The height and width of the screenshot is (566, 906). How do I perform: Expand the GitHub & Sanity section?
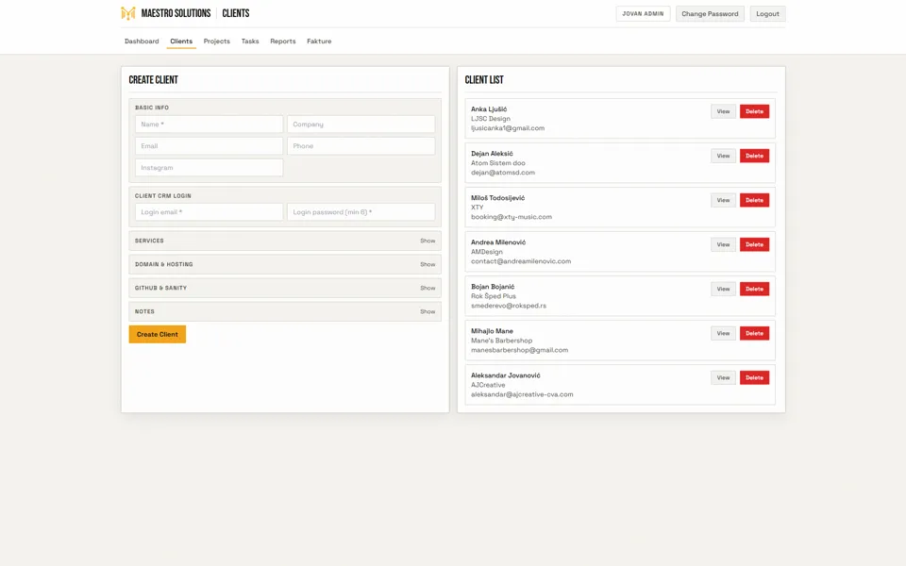click(428, 289)
